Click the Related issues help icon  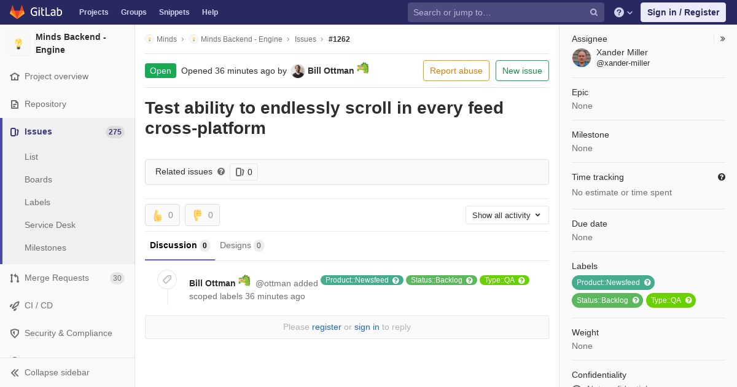(221, 171)
